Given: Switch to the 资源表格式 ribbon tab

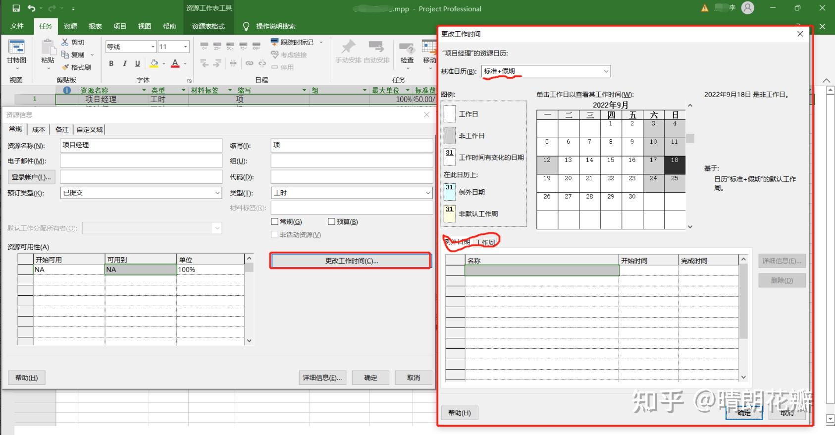Looking at the screenshot, I should coord(209,26).
